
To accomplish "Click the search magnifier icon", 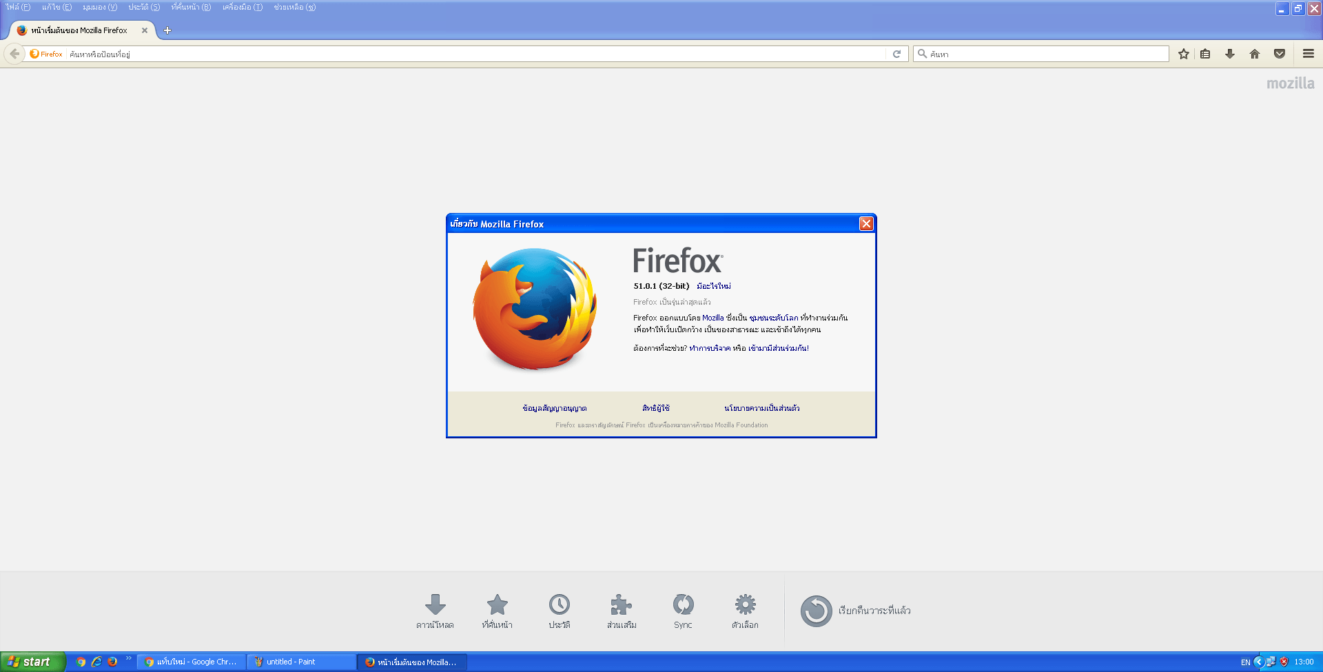I will point(922,54).
